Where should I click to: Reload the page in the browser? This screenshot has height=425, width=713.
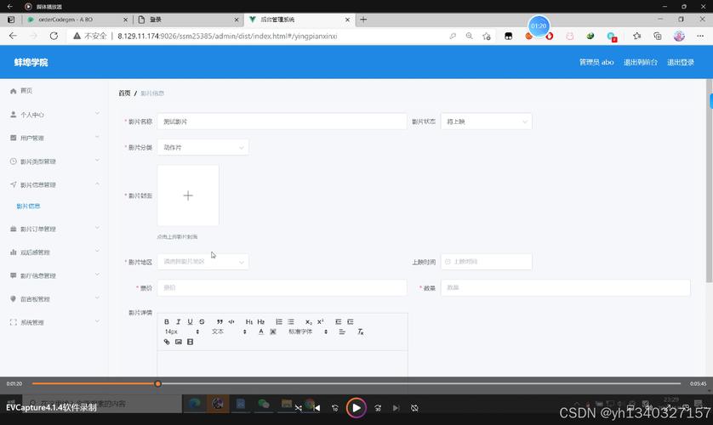click(54, 36)
